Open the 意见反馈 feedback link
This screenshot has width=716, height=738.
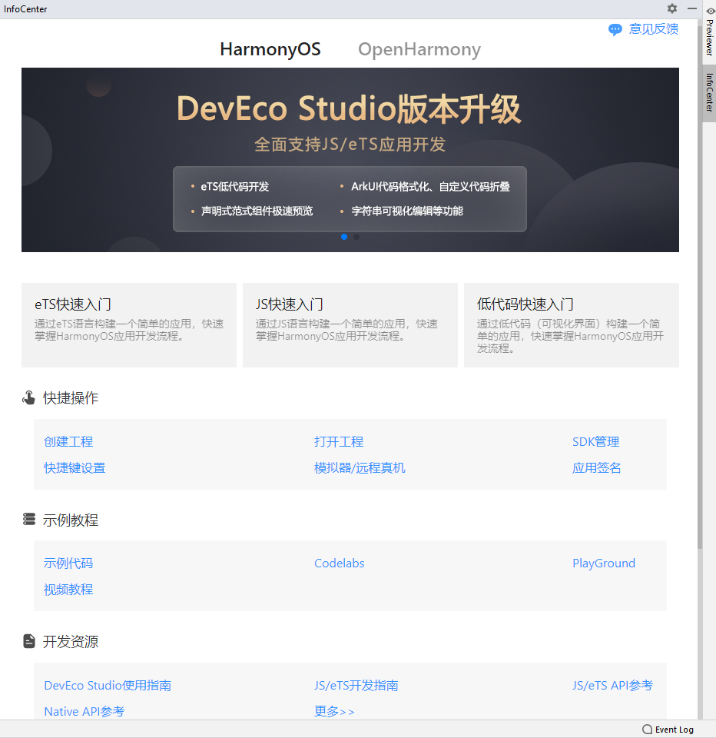tap(654, 29)
